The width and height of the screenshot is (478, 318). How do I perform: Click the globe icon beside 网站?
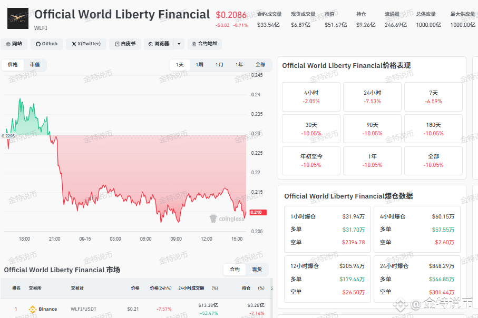pyautogui.click(x=8, y=44)
